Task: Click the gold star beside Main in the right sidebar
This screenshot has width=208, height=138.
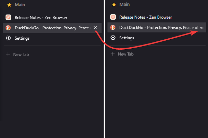Action: pos(114,4)
